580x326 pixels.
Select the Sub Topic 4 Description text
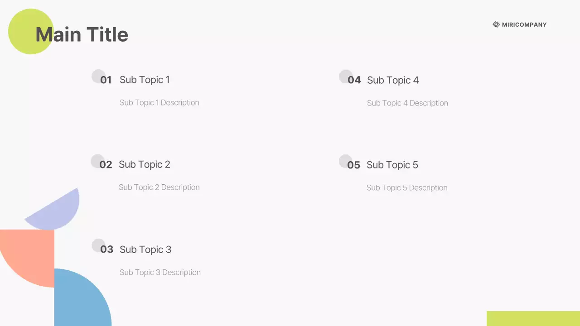(407, 103)
